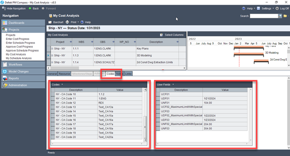Click the Search input field
The width and height of the screenshot is (290, 156).
click(264, 16)
